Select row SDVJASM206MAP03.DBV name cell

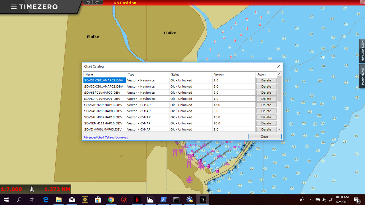point(105,111)
